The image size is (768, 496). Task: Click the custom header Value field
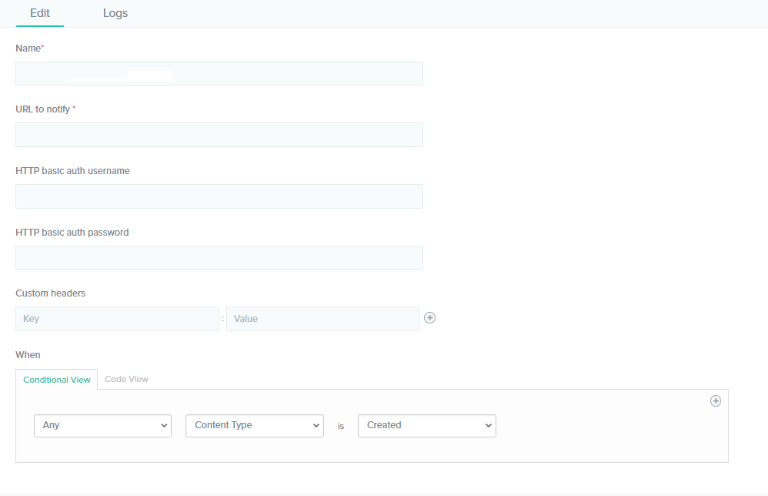pyautogui.click(x=322, y=319)
